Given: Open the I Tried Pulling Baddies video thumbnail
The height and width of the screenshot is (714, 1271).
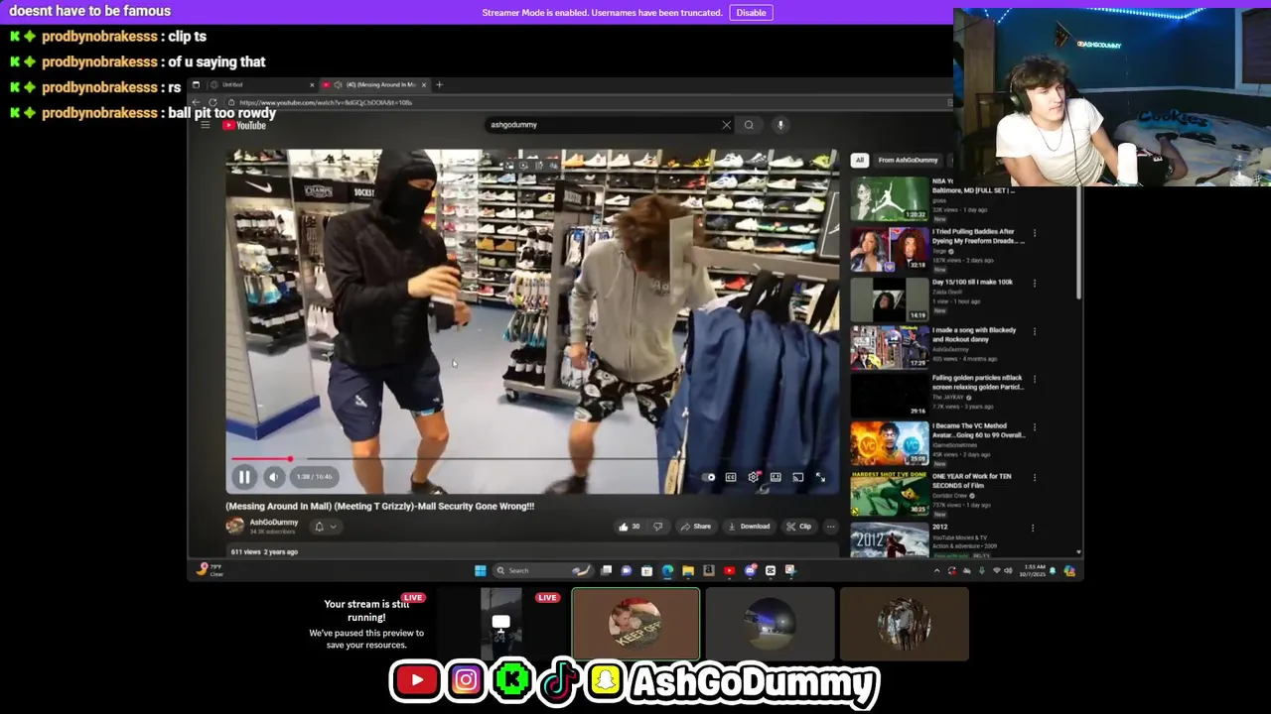Looking at the screenshot, I should pos(889,249).
